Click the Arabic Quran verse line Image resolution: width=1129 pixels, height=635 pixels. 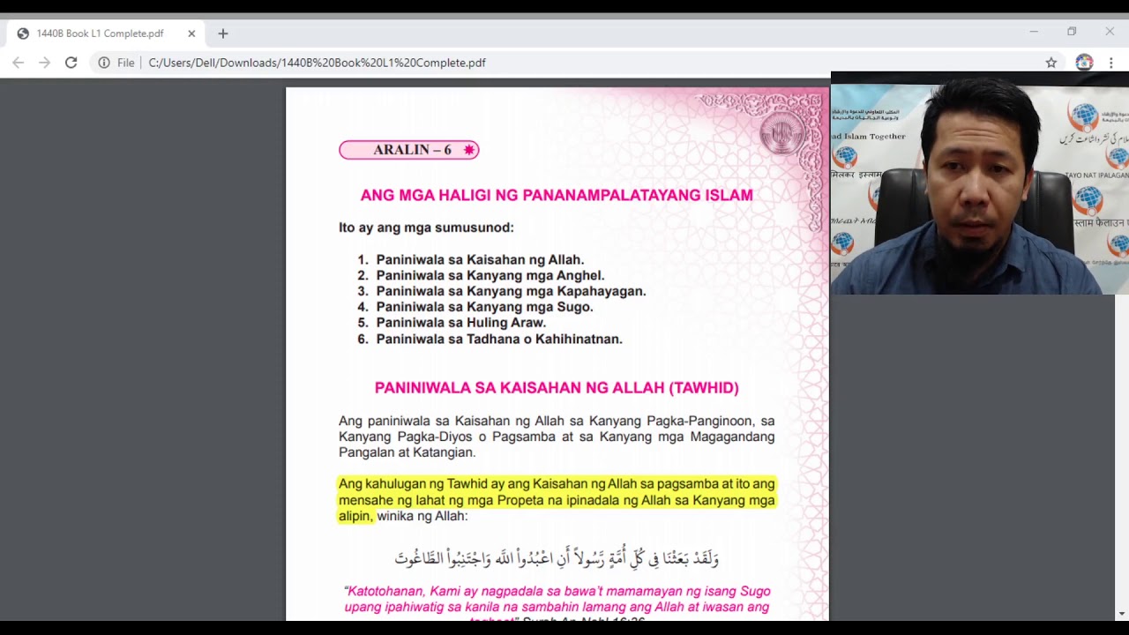557,557
